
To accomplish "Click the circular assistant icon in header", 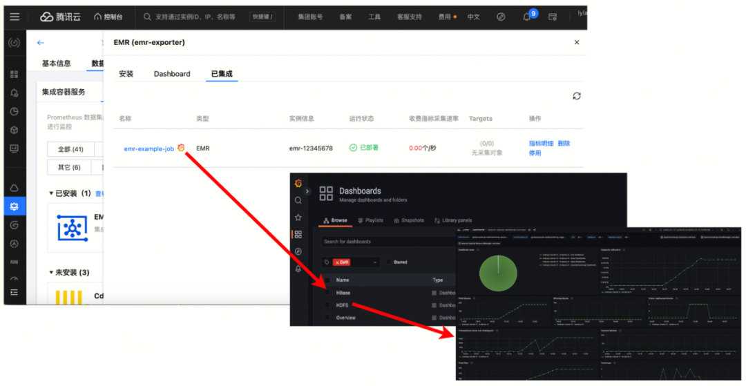I will pyautogui.click(x=501, y=17).
